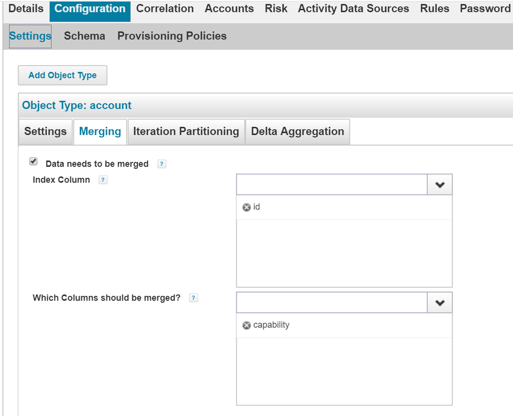513x416 pixels.
Task: Click help icon beside Which Columns should be merged
Action: pos(193,298)
